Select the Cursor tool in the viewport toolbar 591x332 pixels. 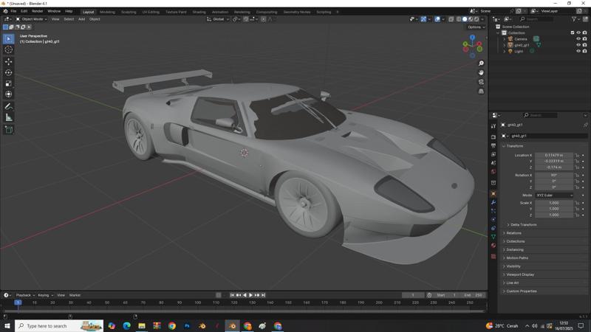pyautogui.click(x=9, y=49)
